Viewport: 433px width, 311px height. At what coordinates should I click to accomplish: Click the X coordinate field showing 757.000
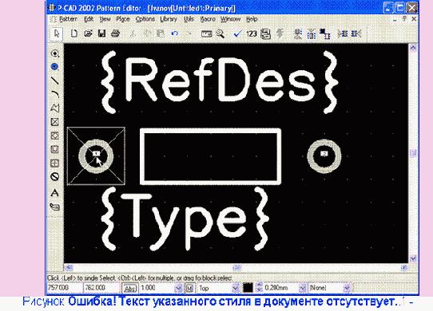coord(65,288)
